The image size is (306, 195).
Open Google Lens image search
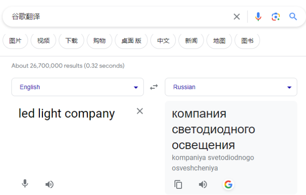275,17
